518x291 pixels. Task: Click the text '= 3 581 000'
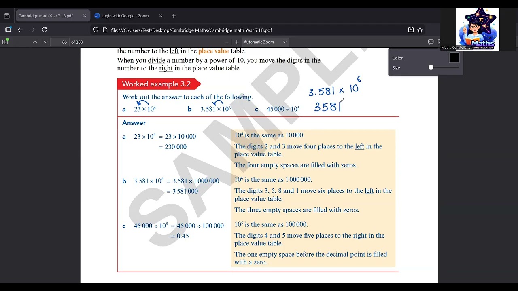(x=182, y=191)
